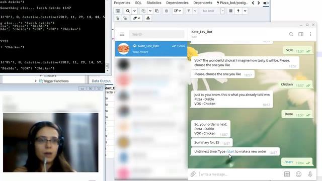Click the Copy icon in pgAdmin toolbar
This screenshot has height=181, width=322.
(x=143, y=11)
